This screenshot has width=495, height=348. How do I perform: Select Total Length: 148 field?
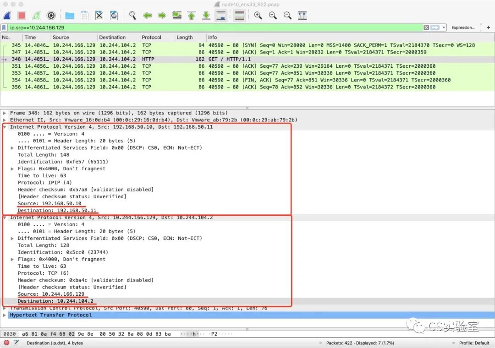pos(43,155)
